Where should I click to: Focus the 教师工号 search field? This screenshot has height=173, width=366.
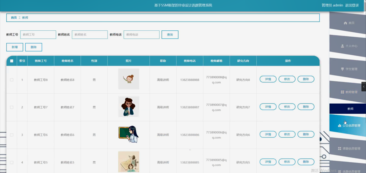point(38,35)
